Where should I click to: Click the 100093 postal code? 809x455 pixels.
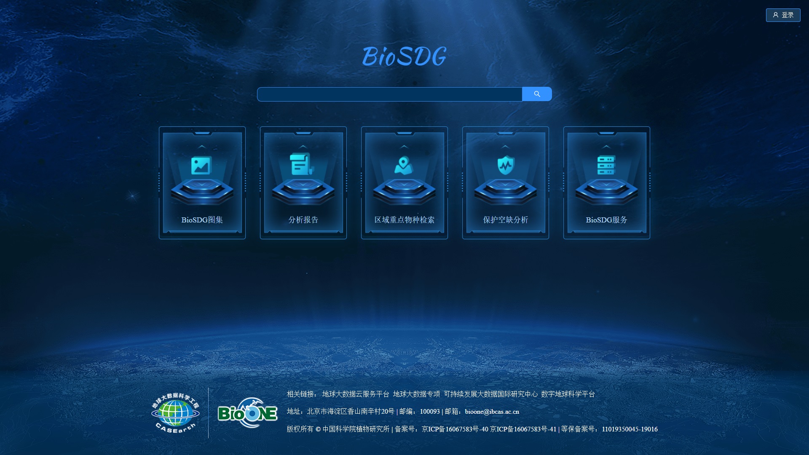point(430,412)
